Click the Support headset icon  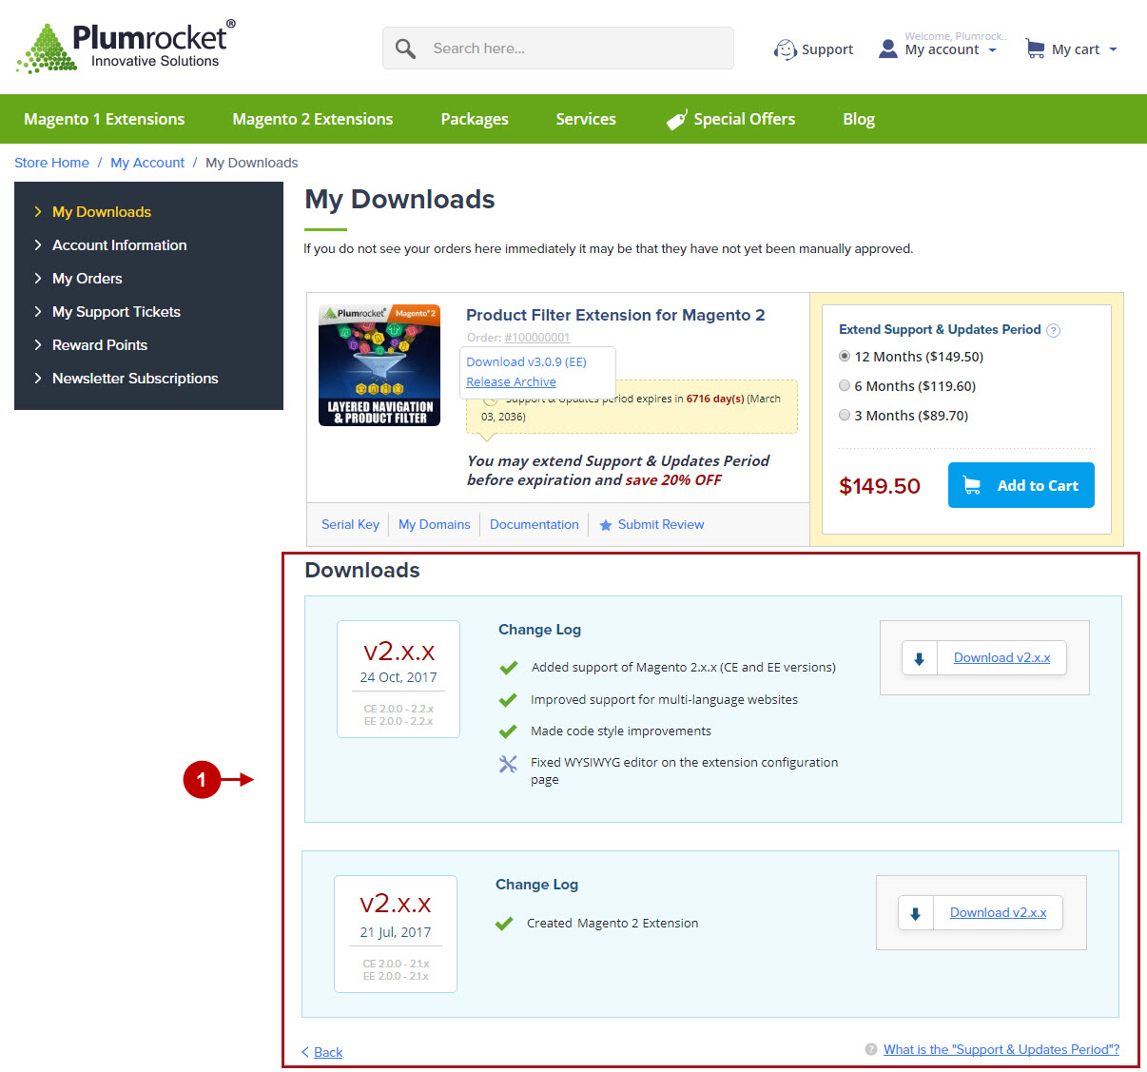click(x=785, y=49)
